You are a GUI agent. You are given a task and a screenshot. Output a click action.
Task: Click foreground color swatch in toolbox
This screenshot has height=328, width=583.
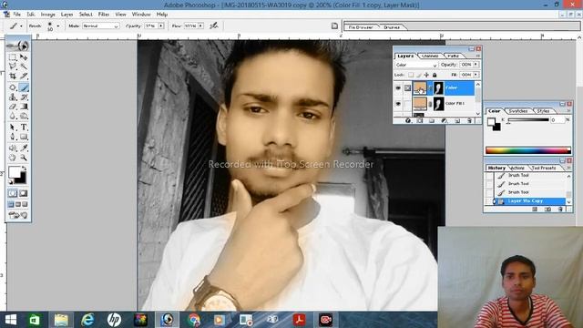click(x=15, y=172)
